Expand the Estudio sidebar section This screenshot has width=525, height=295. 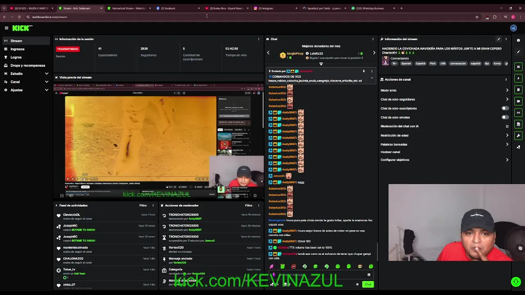46,74
